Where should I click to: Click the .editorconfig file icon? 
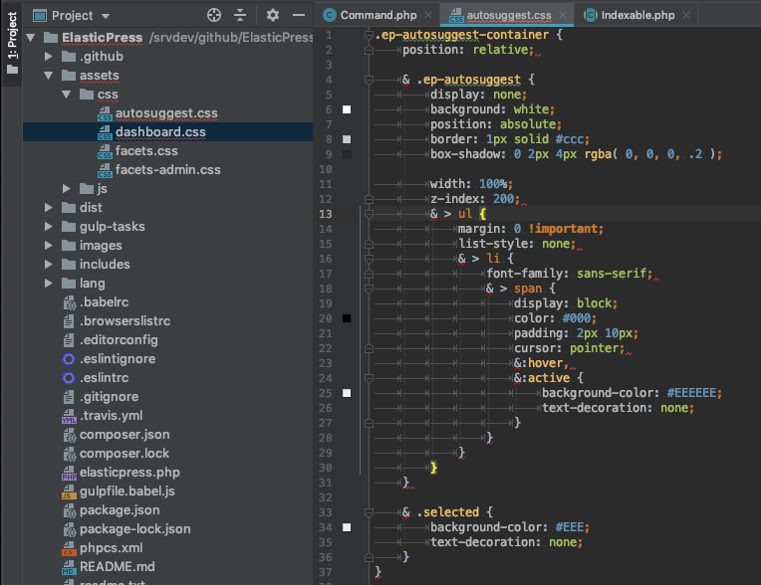[69, 340]
